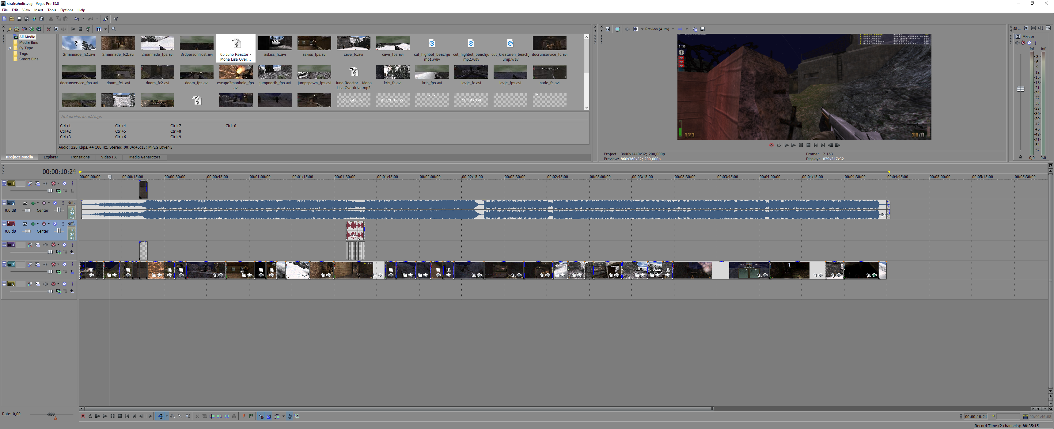Click the Undo arrow icon
The height and width of the screenshot is (429, 1054).
pyautogui.click(x=77, y=18)
